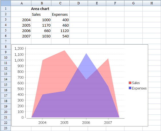Click the Expenses legend label

[x=139, y=88]
